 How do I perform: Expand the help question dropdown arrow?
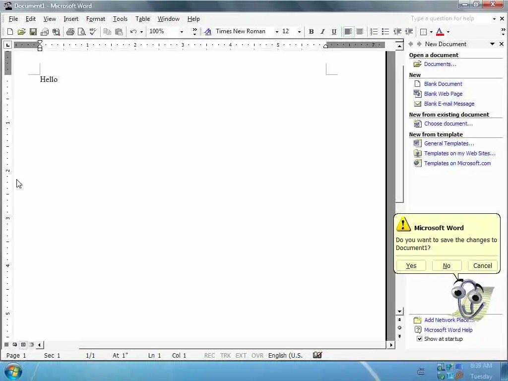(494, 19)
